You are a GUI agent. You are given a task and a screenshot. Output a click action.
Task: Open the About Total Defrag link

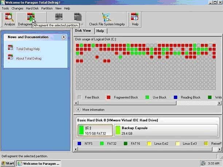(x=29, y=59)
